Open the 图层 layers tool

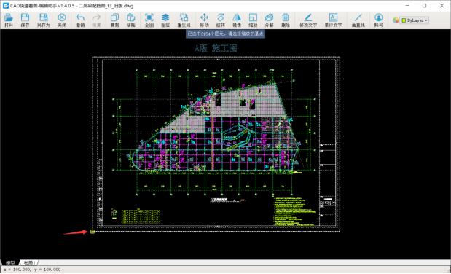165,20
